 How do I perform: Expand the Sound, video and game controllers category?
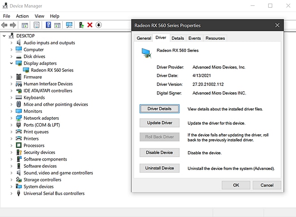click(11, 173)
